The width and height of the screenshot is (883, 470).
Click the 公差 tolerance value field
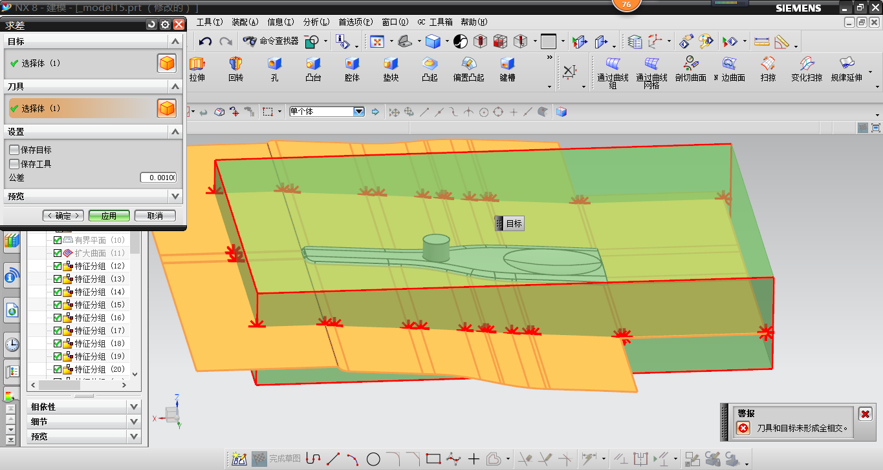(x=158, y=178)
